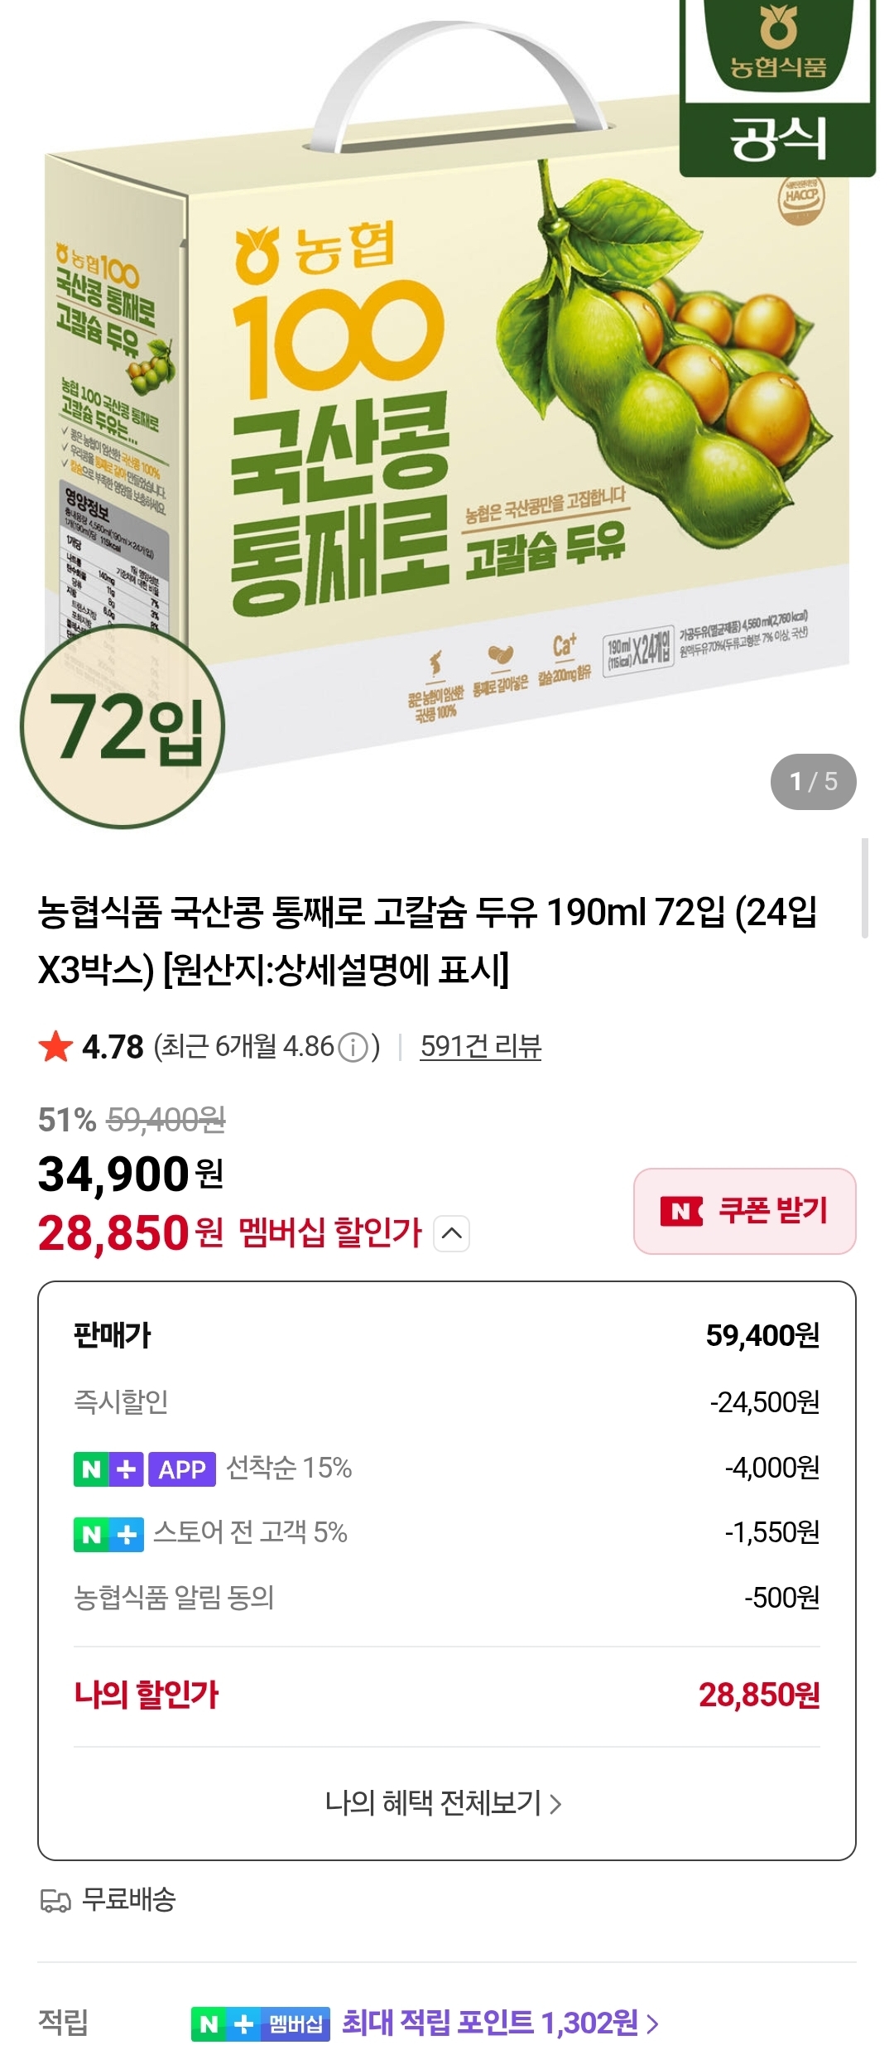This screenshot has width=894, height=2045.
Task: Open the 591건 리뷰 link
Action: (x=480, y=1047)
